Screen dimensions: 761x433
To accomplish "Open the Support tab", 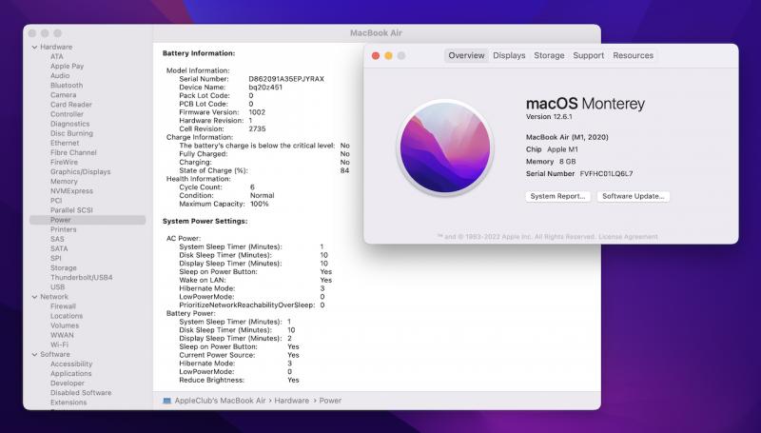I will 588,55.
